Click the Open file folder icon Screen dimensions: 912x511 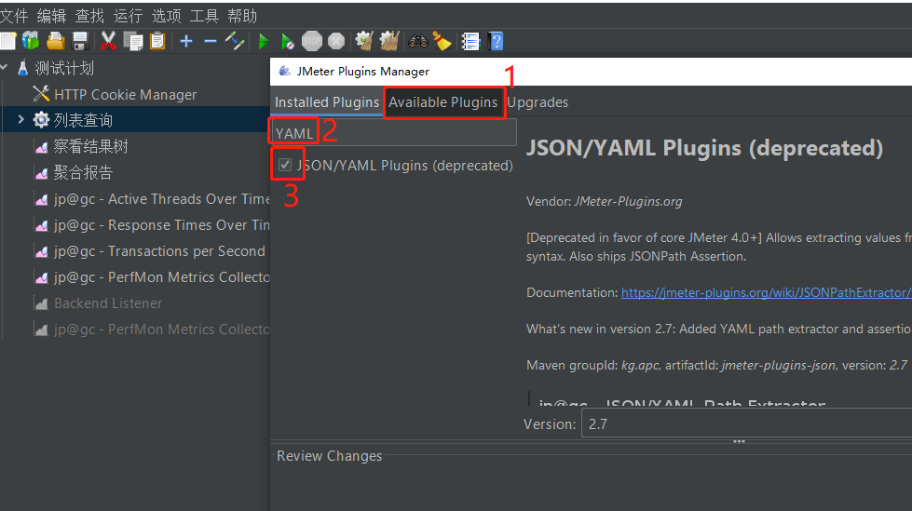55,41
